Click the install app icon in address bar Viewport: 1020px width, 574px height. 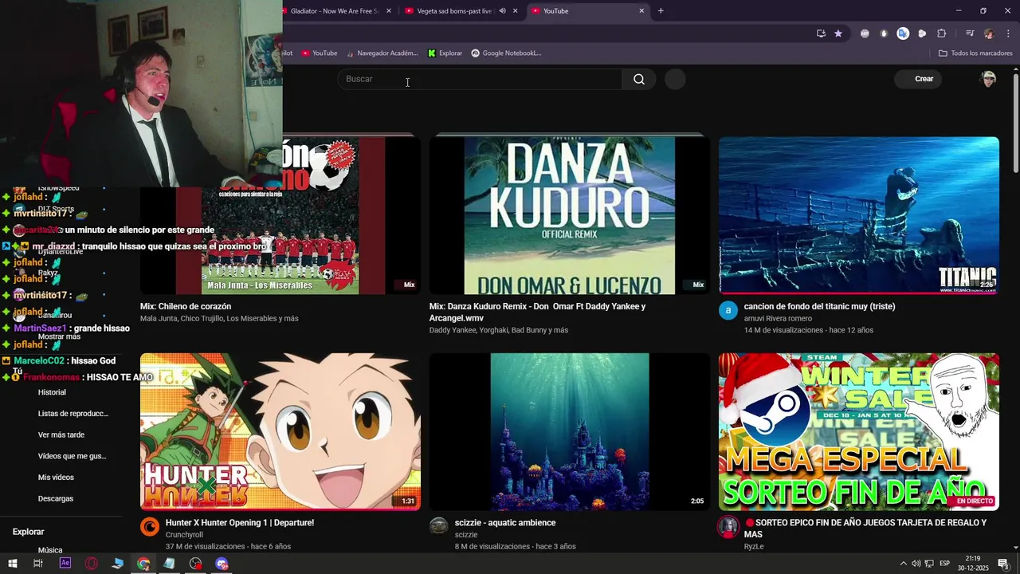coord(821,33)
